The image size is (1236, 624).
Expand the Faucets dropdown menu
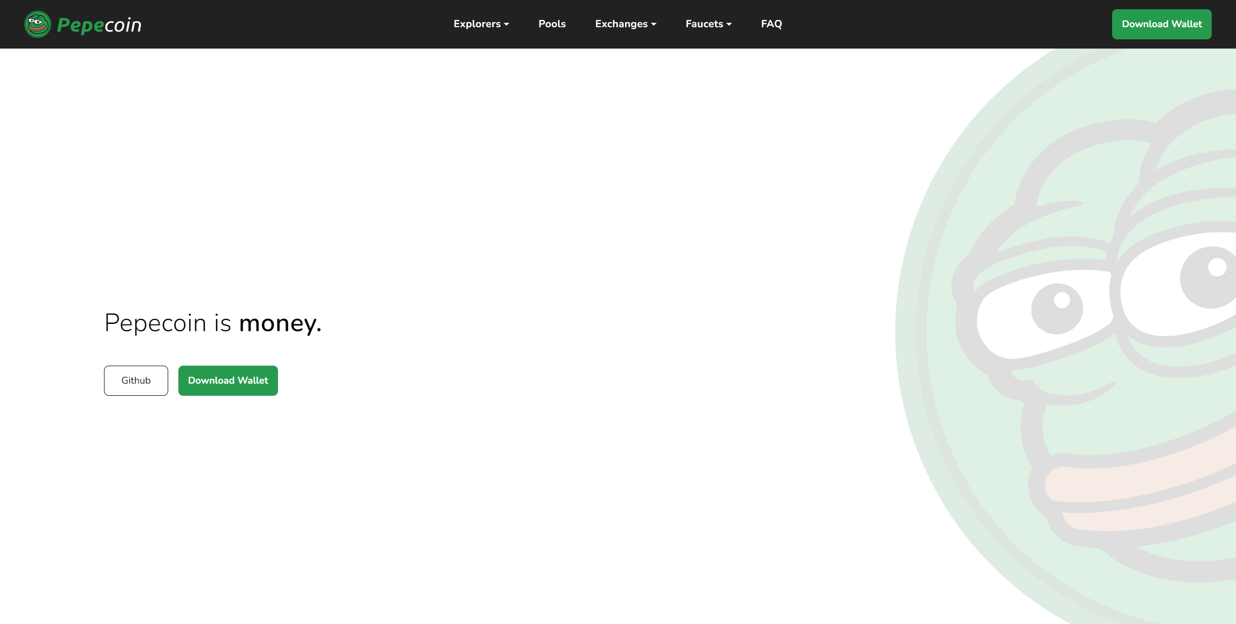[x=708, y=24]
